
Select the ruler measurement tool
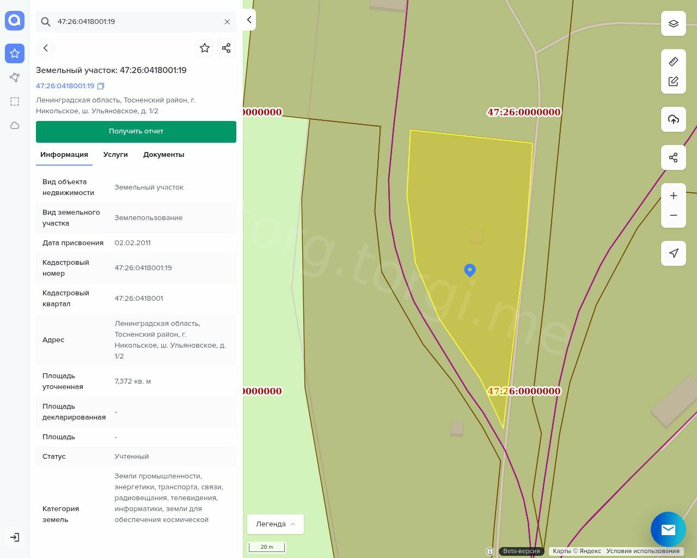pos(673,62)
